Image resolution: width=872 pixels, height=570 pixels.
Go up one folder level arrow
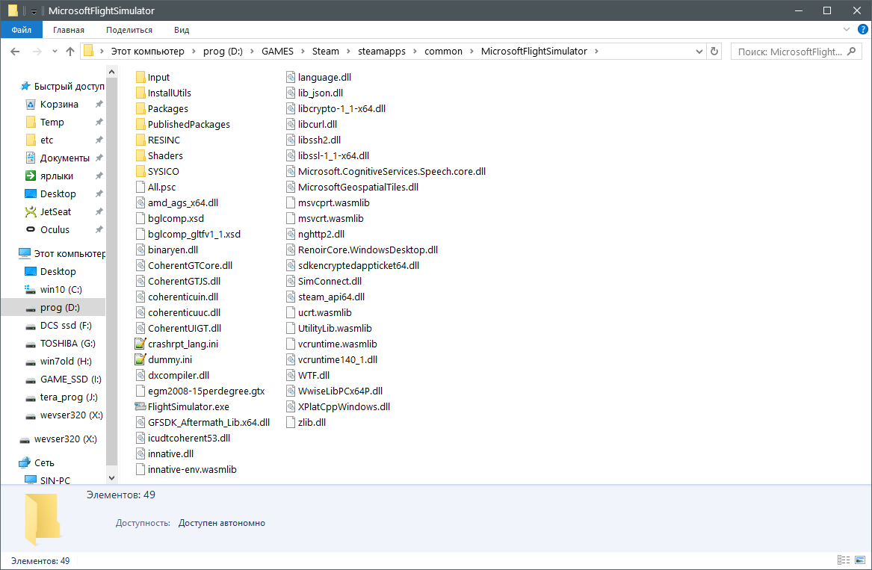pyautogui.click(x=70, y=51)
